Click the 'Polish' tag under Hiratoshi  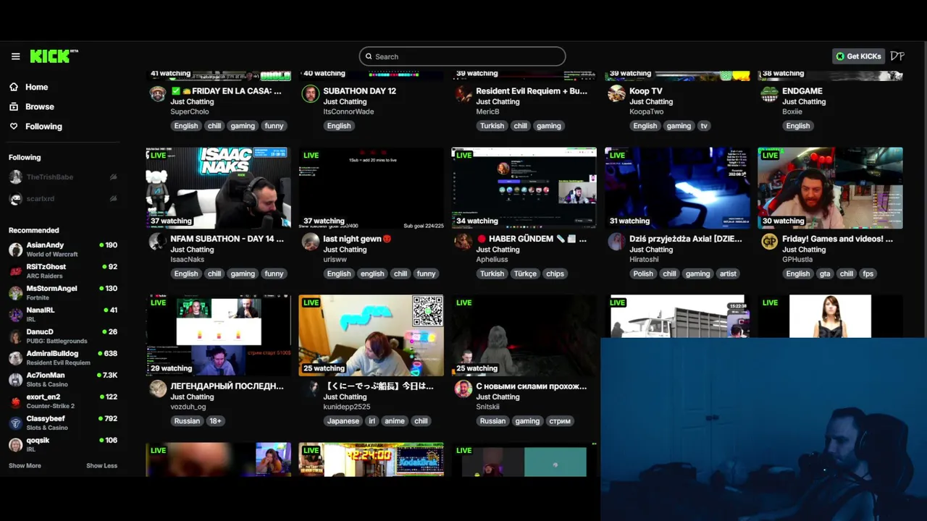click(x=643, y=274)
